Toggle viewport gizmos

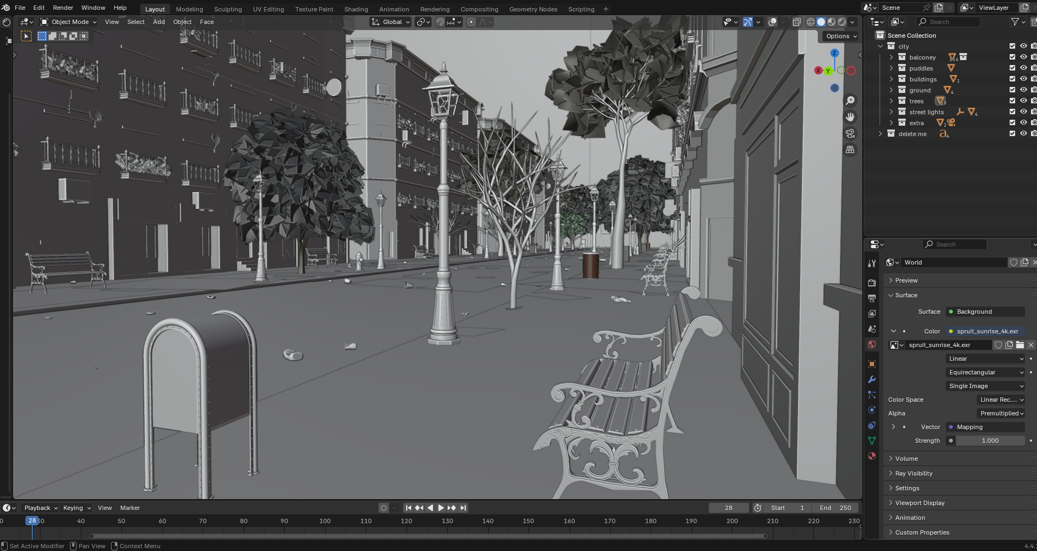tap(747, 22)
